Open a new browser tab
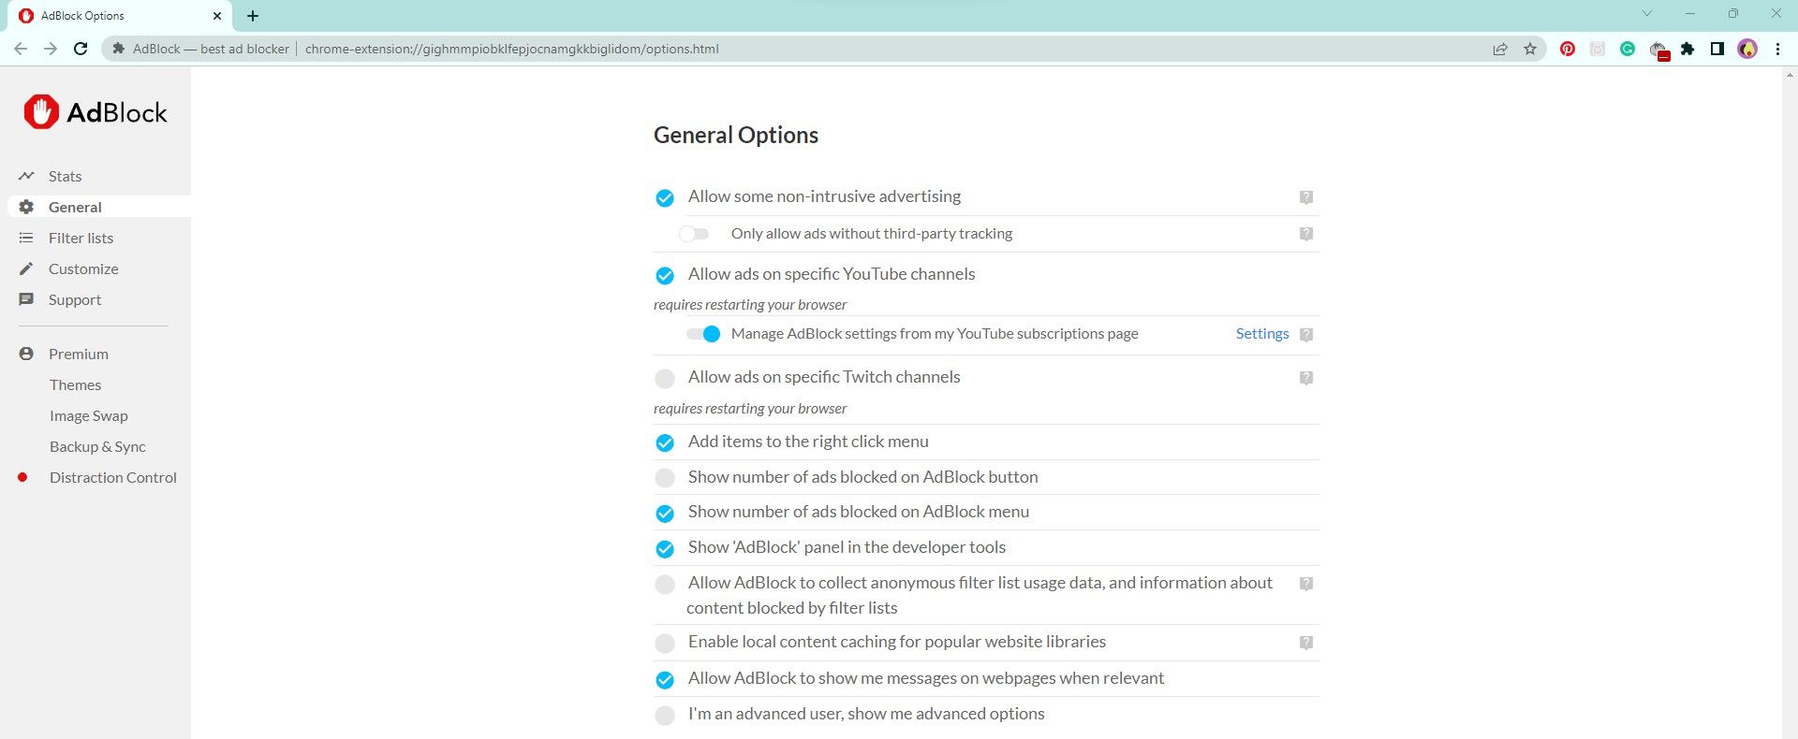Screen dimensions: 1798x739 pyautogui.click(x=253, y=16)
